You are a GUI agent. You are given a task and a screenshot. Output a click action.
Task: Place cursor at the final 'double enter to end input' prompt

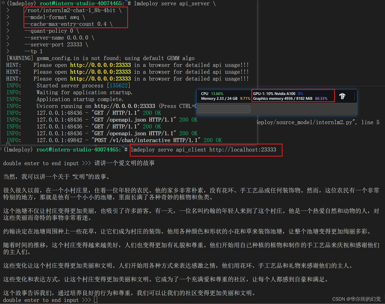tap(96, 300)
